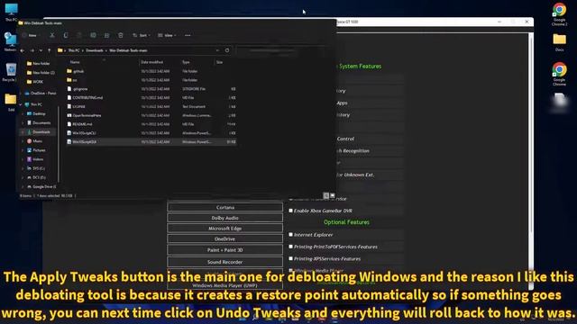Click the Delete trash icon in Explorer toolbar
This screenshot has width=577, height=324.
coord(120,35)
